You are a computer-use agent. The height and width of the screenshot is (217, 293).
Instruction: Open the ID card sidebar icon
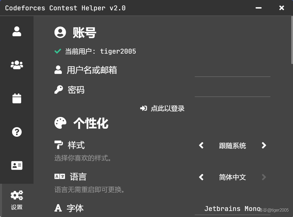(x=17, y=165)
